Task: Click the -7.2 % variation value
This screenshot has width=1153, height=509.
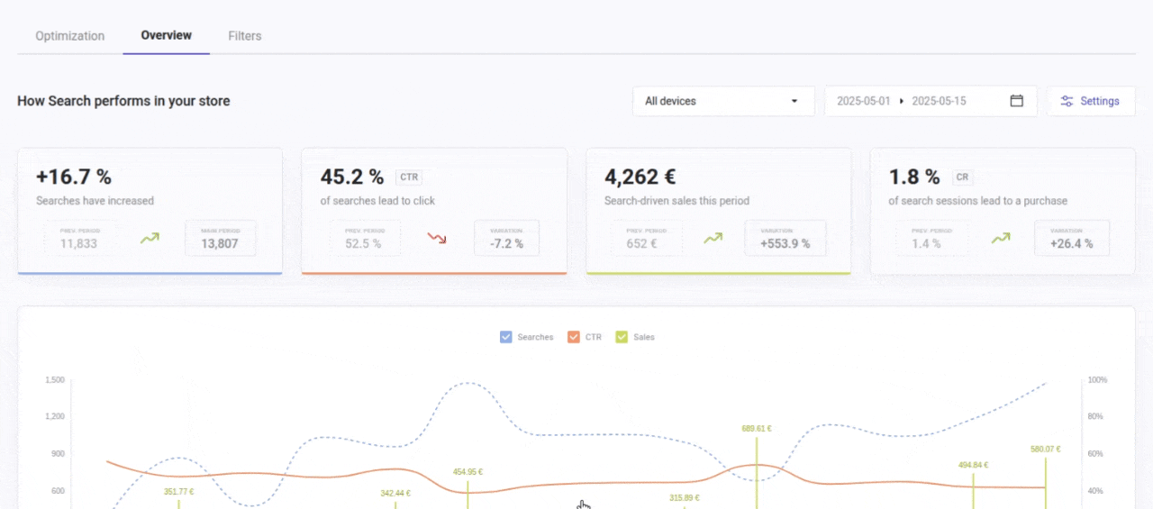Action: [x=506, y=243]
